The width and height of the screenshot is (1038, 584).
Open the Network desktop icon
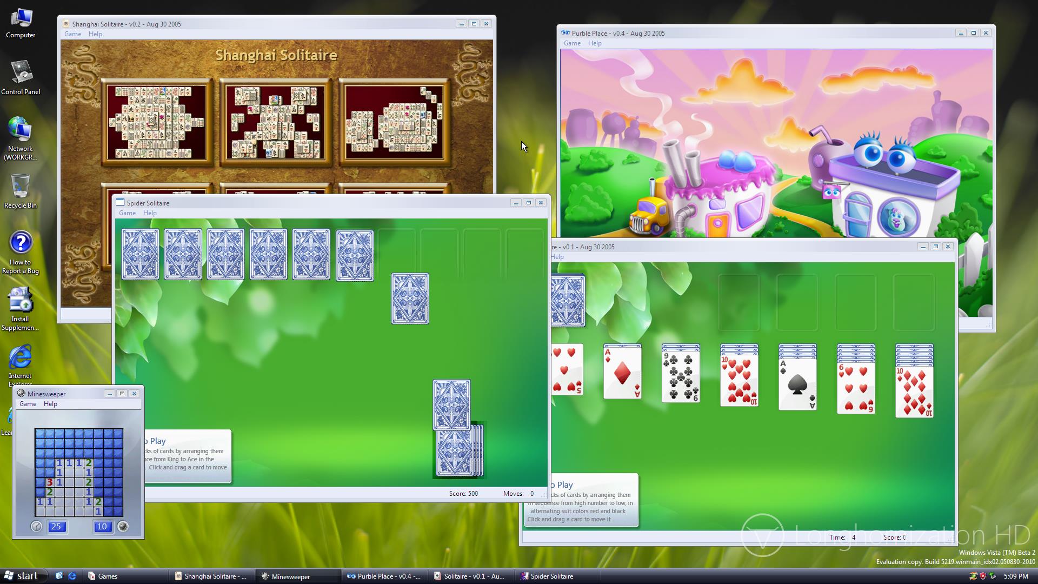[x=21, y=137]
